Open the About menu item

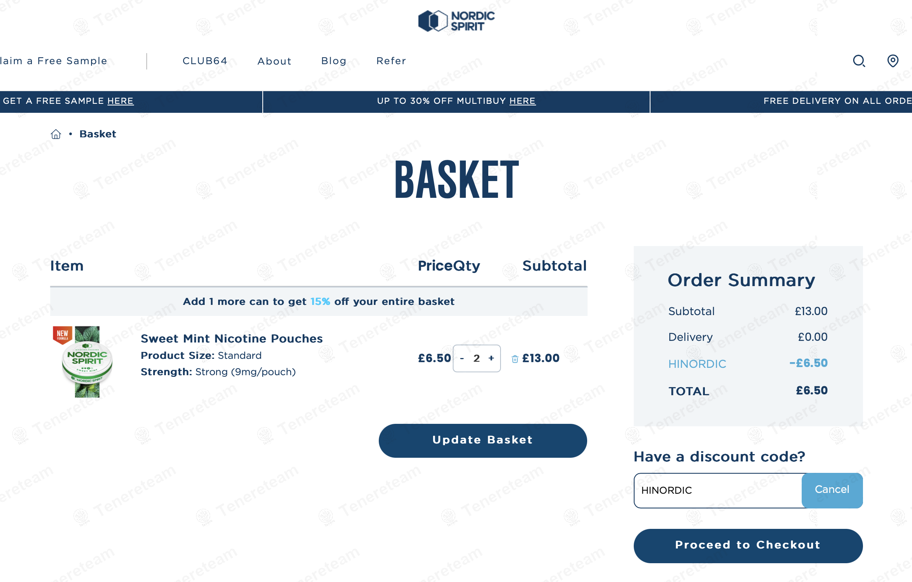click(x=275, y=61)
